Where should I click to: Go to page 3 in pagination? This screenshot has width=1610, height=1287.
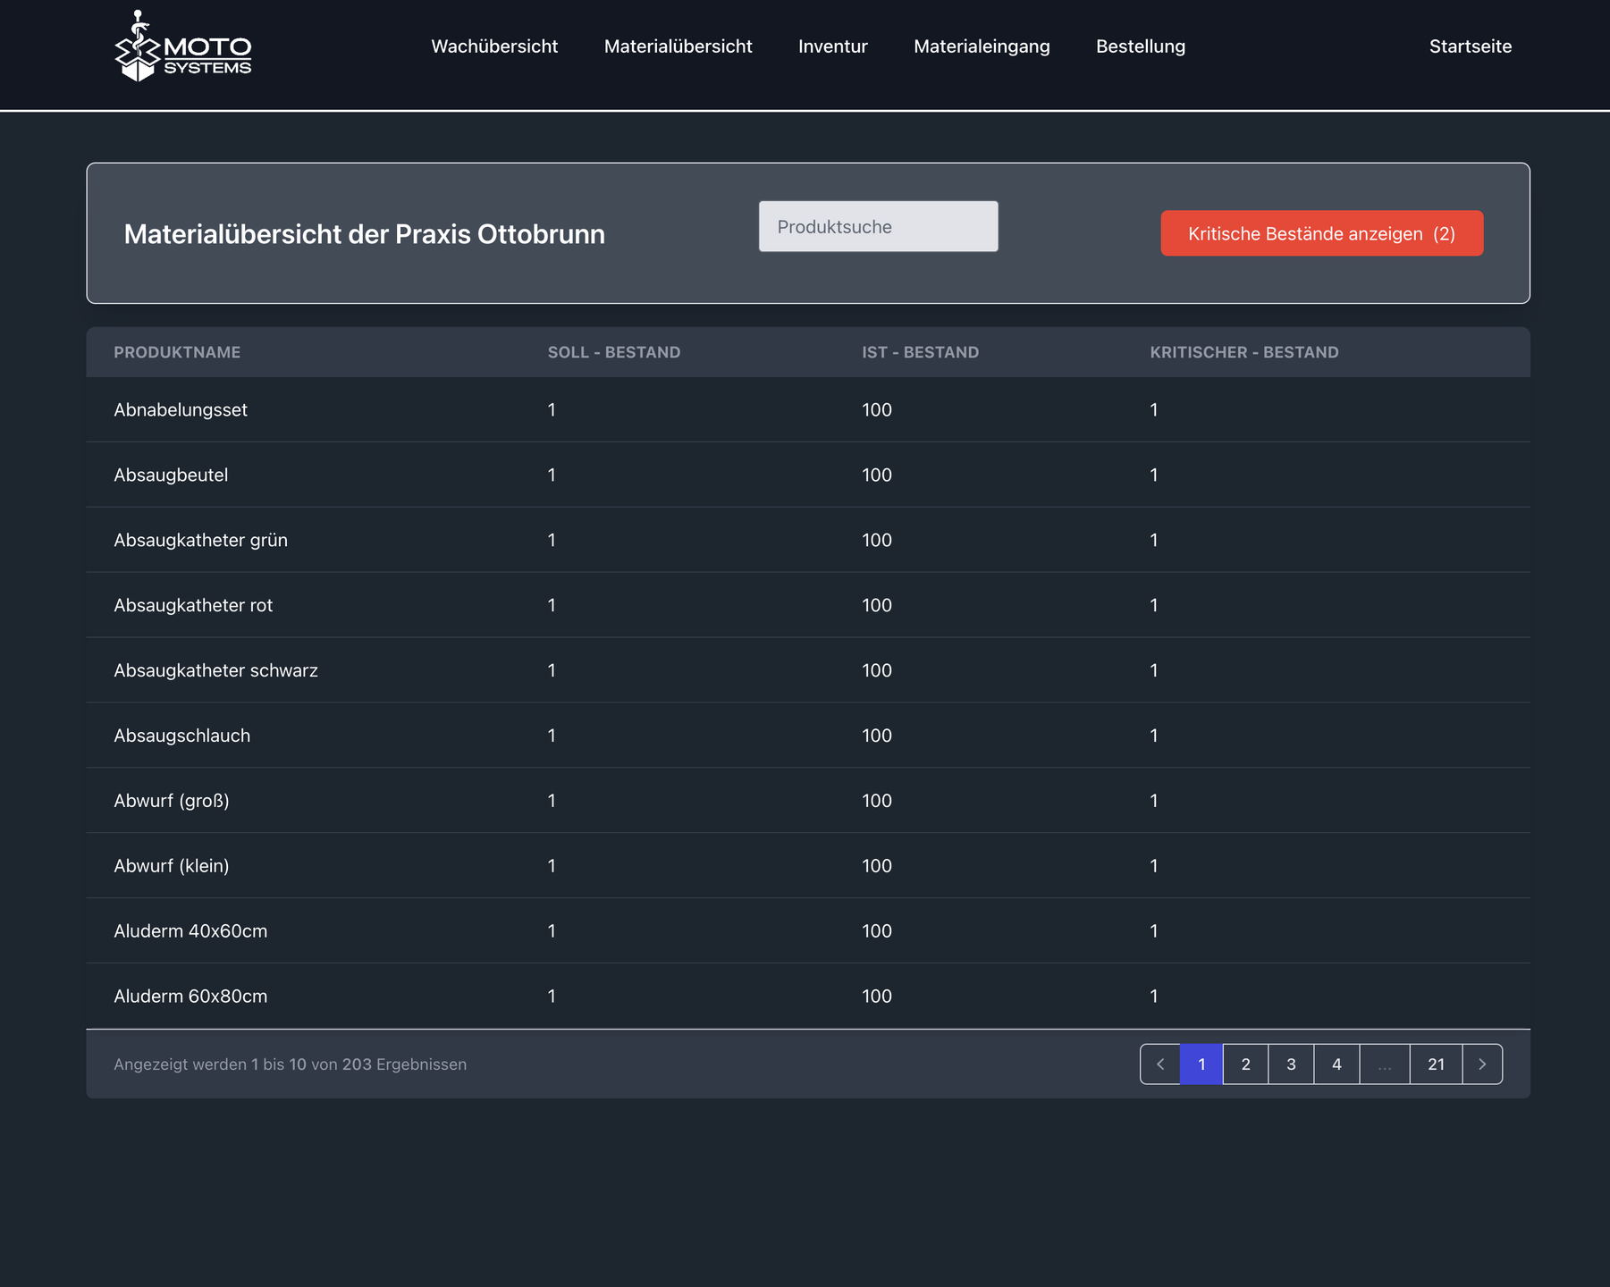(x=1291, y=1064)
